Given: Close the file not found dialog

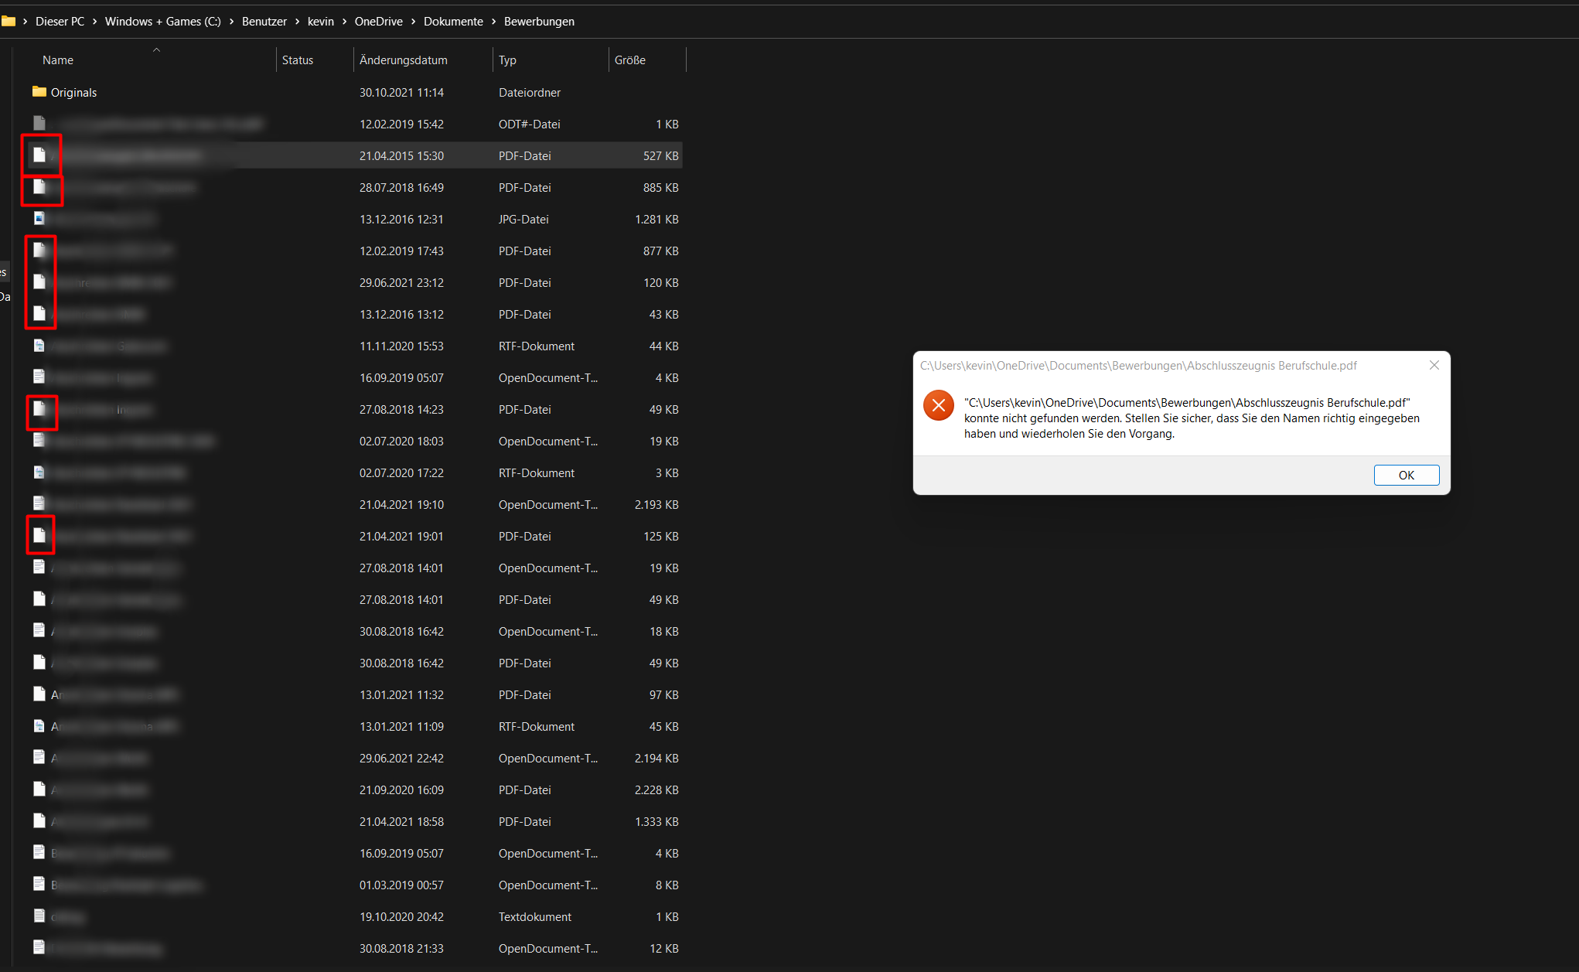Looking at the screenshot, I should pos(1434,365).
